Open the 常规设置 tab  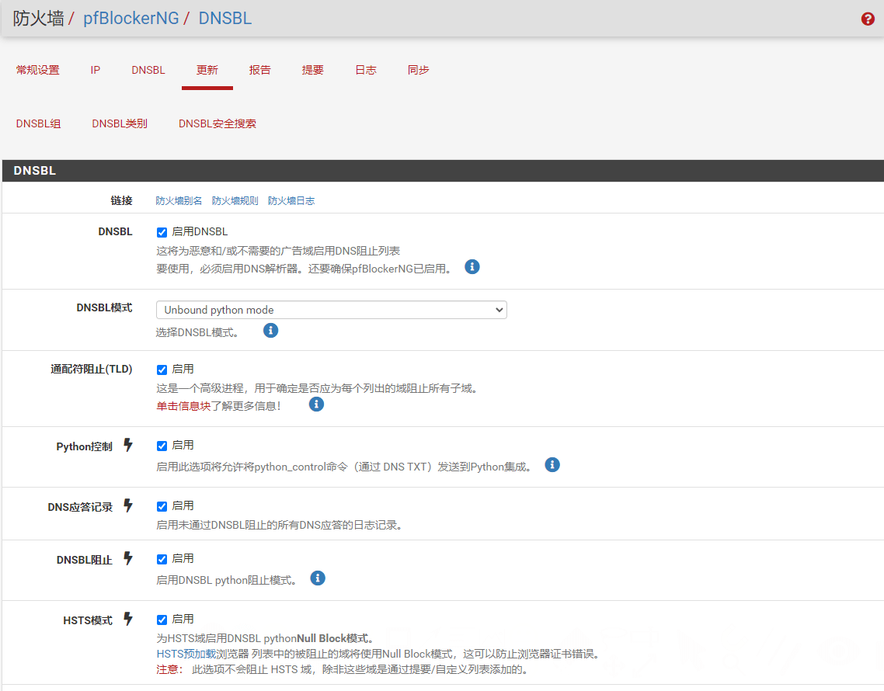37,70
